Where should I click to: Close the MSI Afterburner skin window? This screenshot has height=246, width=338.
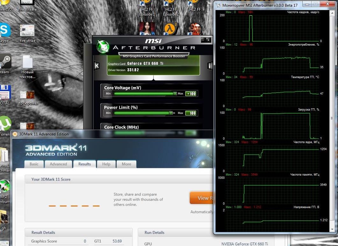208,40
